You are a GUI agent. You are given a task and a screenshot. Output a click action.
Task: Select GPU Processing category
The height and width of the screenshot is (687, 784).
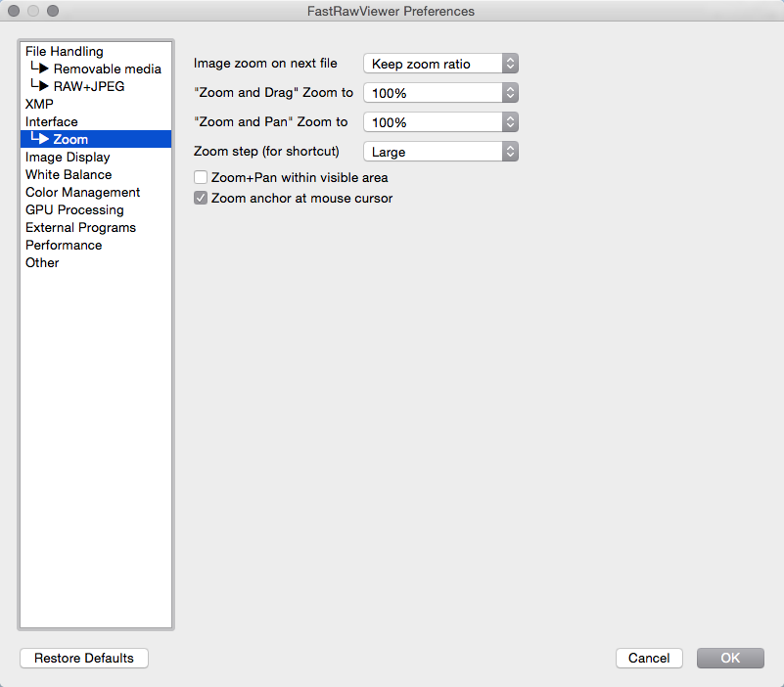coord(96,210)
